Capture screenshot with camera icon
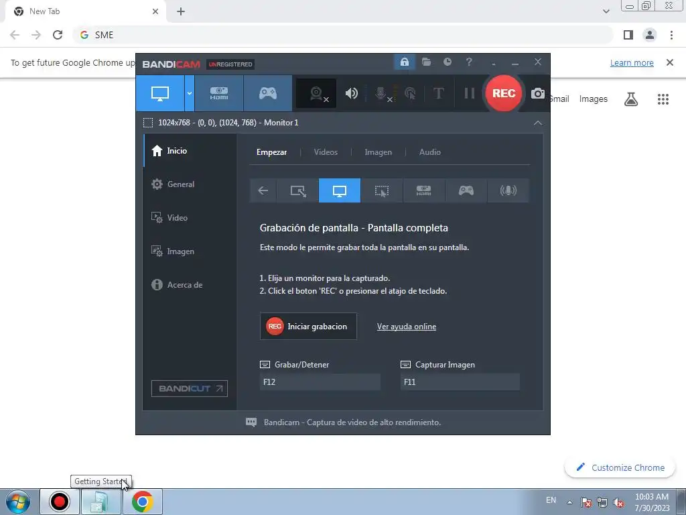 pyautogui.click(x=538, y=93)
